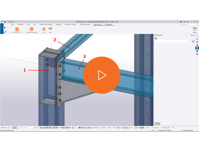
Task: Play the video with the orange button
Action: (102, 75)
